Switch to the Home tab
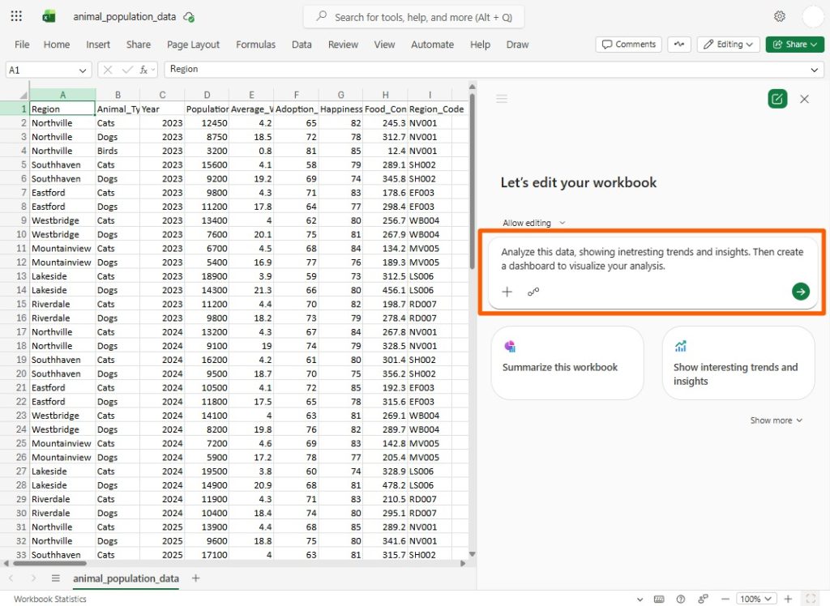The image size is (830, 606). pos(57,45)
